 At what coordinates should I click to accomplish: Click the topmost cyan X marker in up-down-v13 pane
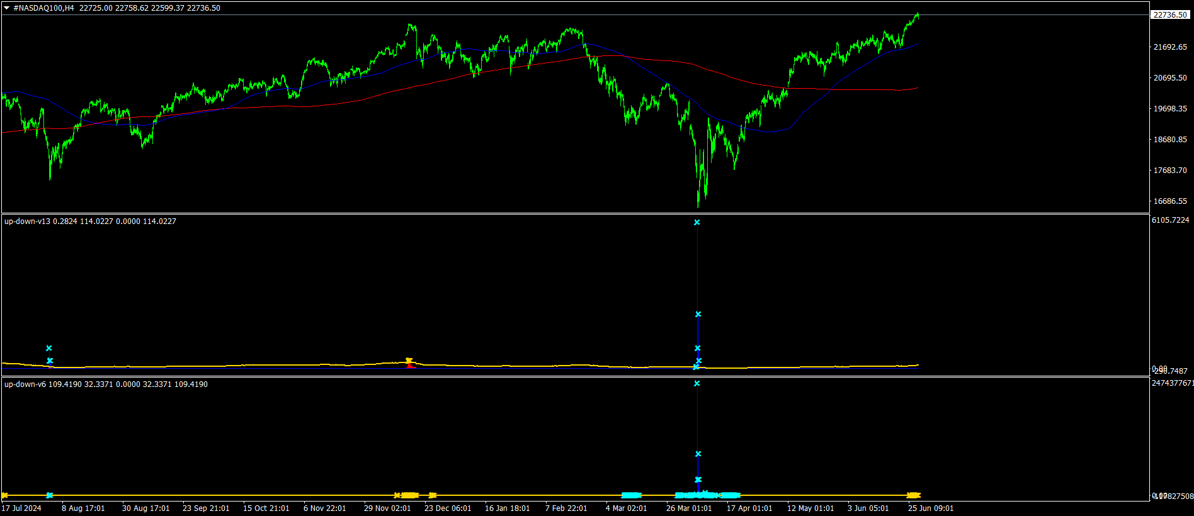tap(696, 222)
